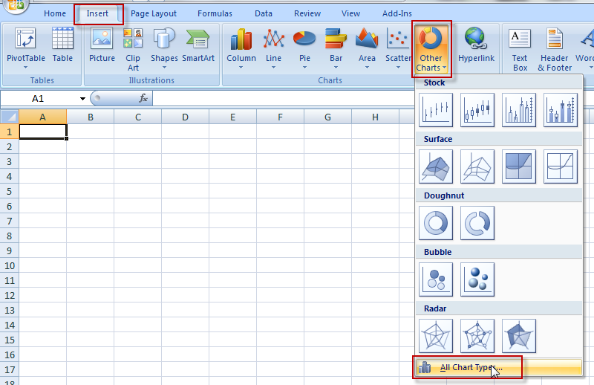
Task: Choose the Open-High-Low-Close stock chart
Action: pyautogui.click(x=477, y=110)
